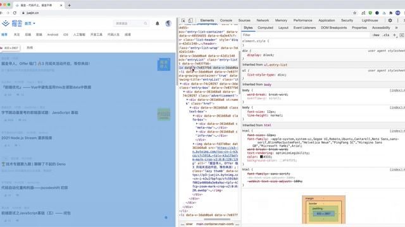Expand the info-row div node

click(197, 132)
